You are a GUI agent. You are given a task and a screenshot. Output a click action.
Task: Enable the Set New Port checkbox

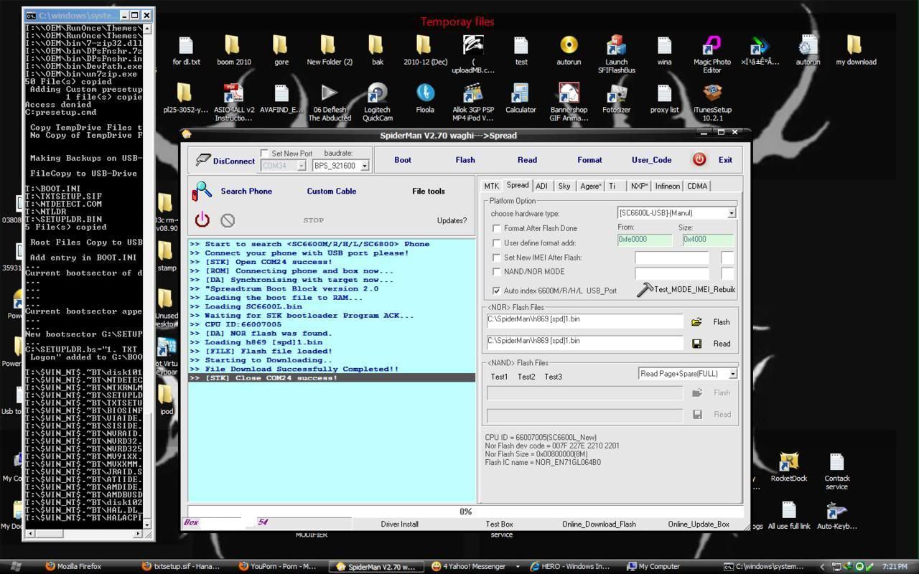265,154
